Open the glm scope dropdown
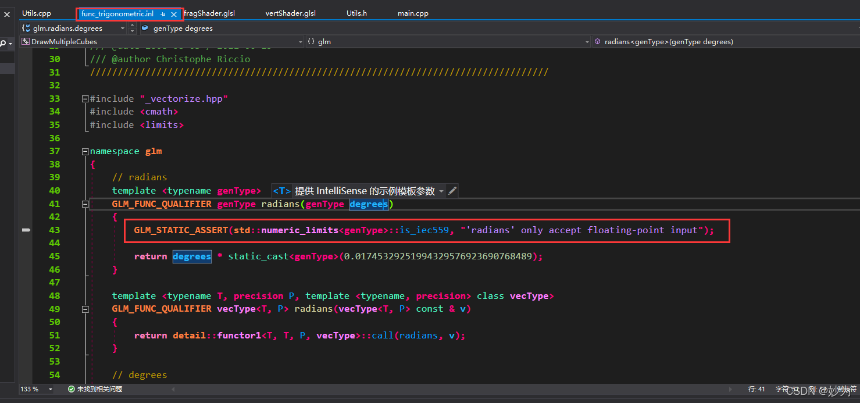This screenshot has height=403, width=860. (x=587, y=42)
